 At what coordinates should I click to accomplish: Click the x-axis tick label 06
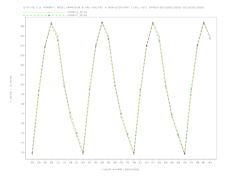coord(45,163)
